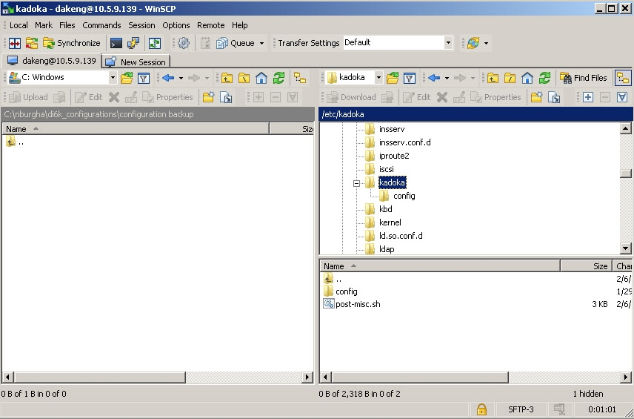
Task: Go back in remote panel history
Action: (434, 78)
